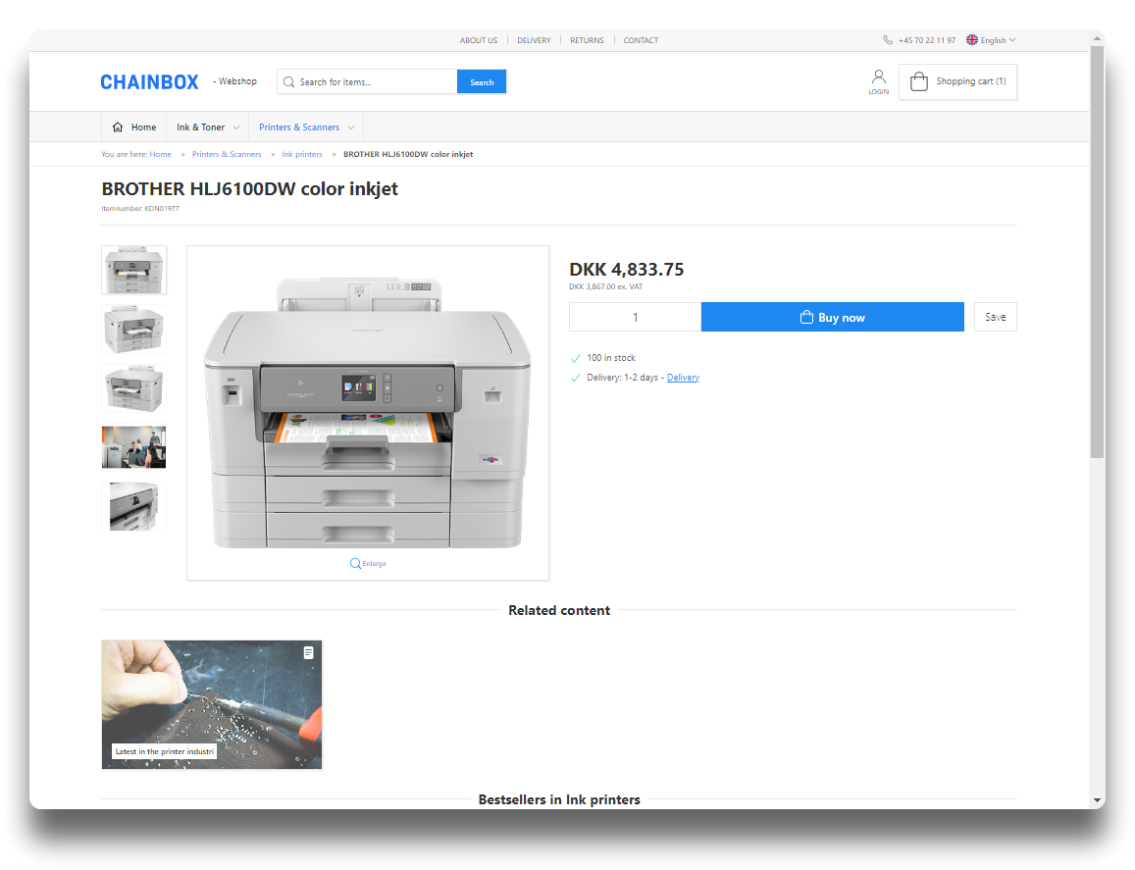Go to Printers & Scanners breadcrumb

227,154
